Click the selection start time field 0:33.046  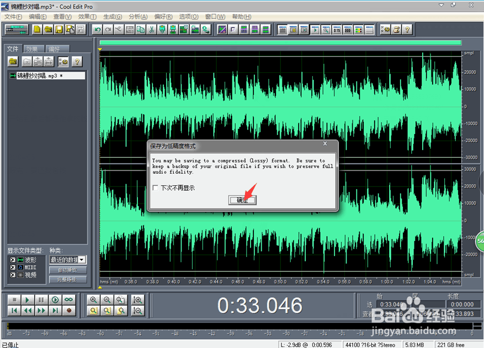392,304
